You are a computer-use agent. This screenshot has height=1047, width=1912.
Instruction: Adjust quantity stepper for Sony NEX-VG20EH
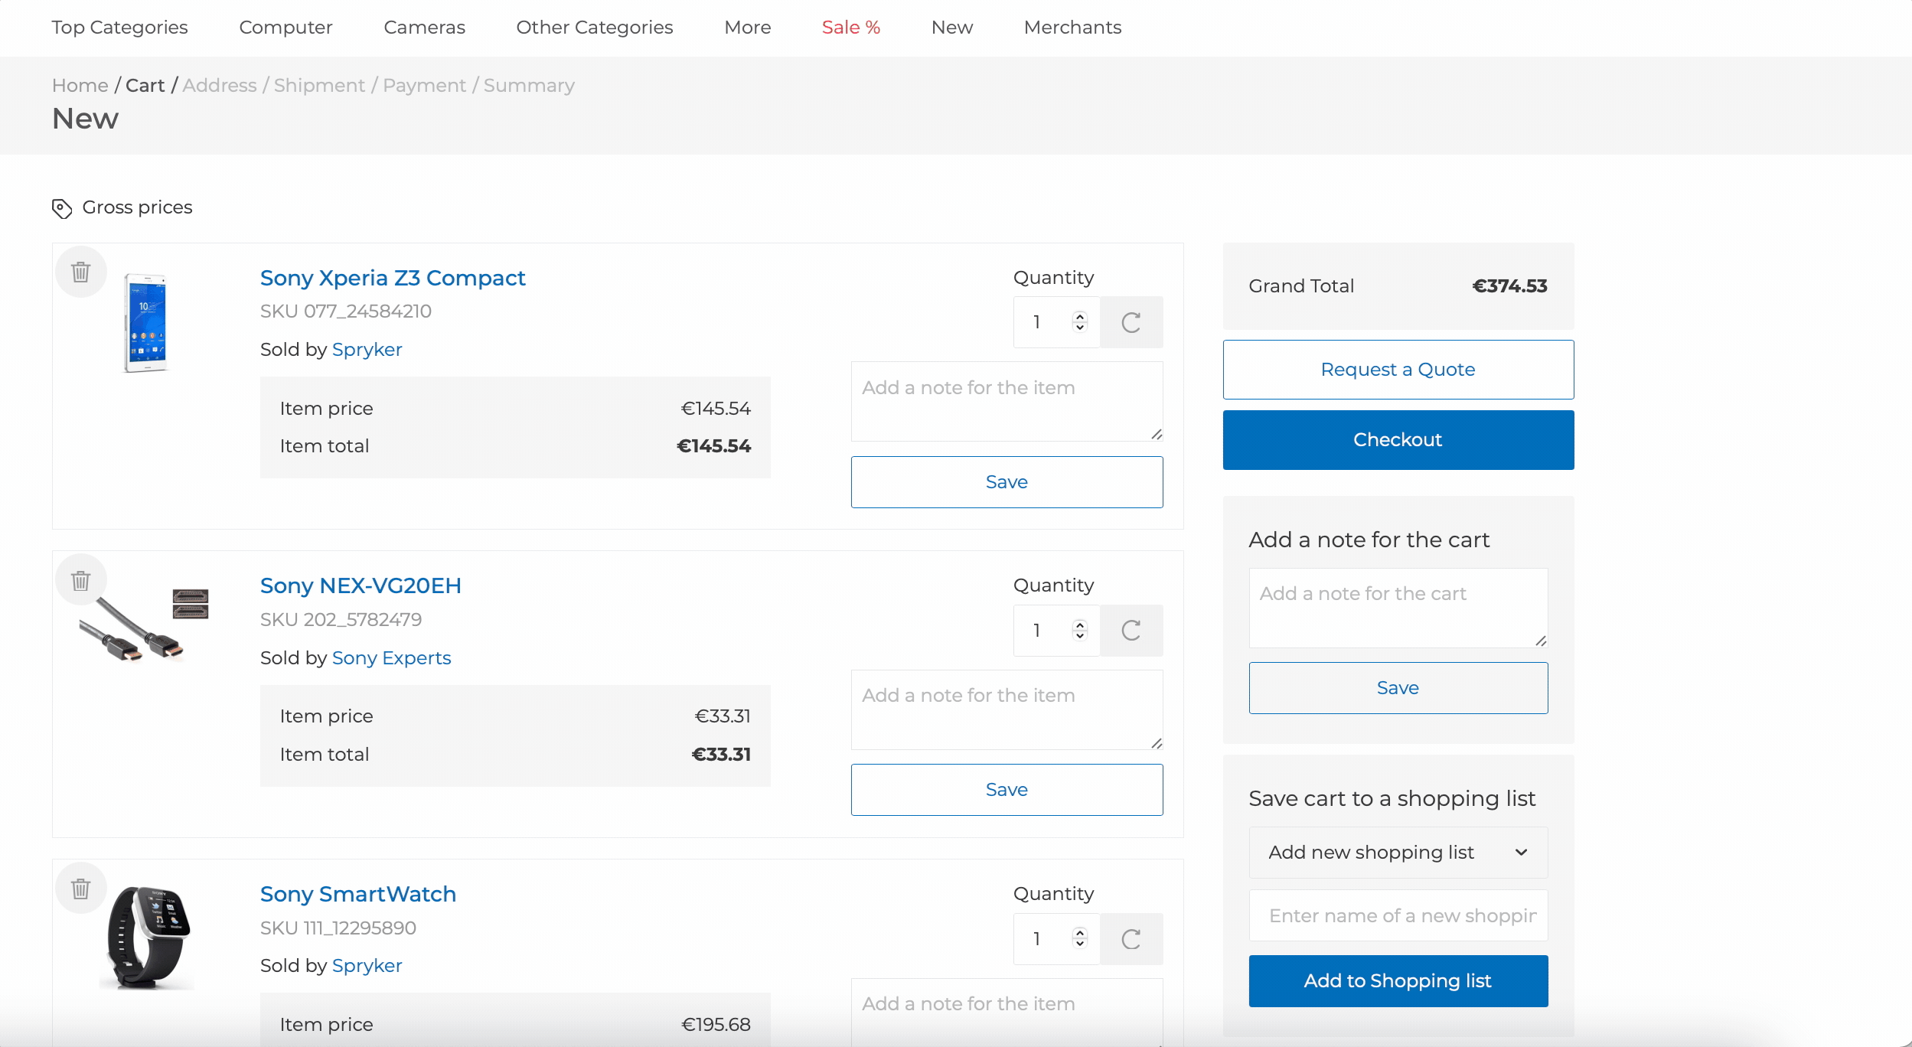click(1080, 631)
